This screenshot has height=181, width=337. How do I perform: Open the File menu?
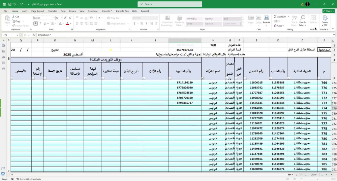click(5, 11)
